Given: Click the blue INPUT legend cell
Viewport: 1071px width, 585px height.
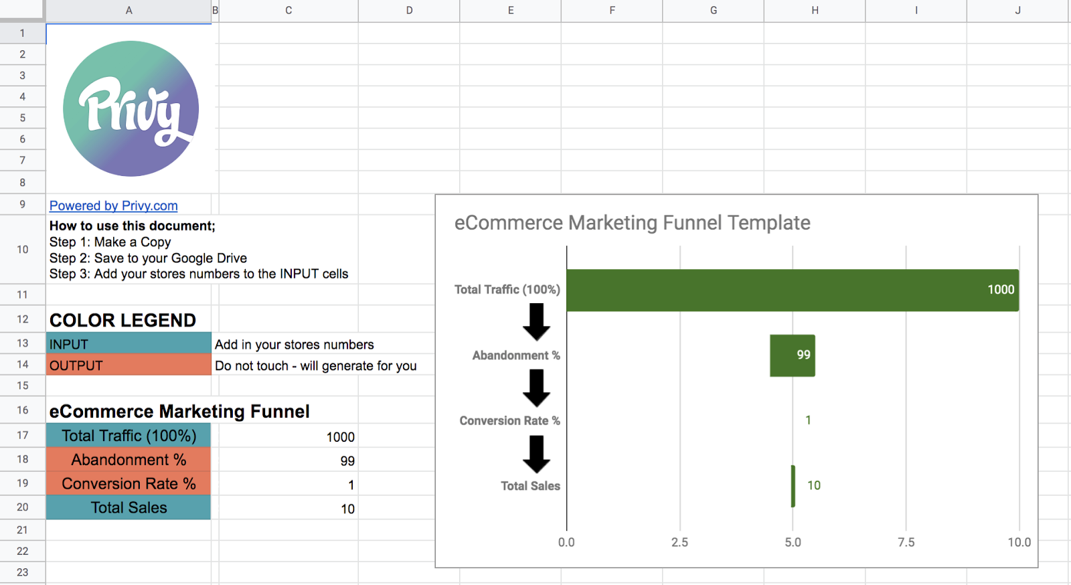Looking at the screenshot, I should [x=129, y=343].
